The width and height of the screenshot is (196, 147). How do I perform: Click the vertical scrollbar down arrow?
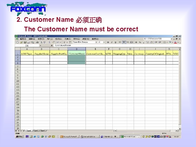click(180, 128)
